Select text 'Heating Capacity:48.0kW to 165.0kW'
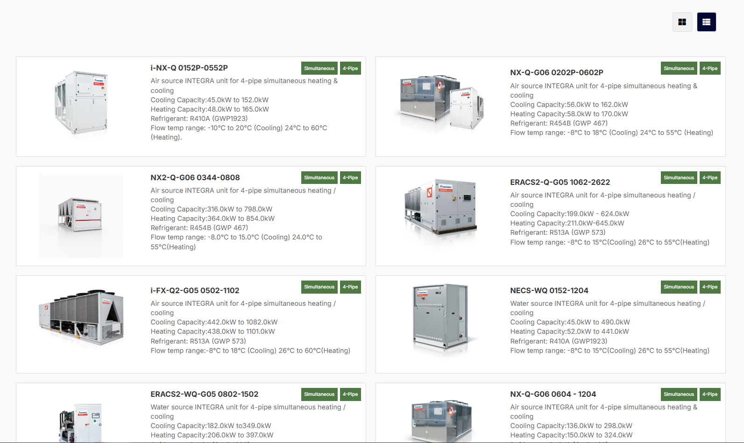This screenshot has width=744, height=443. [x=210, y=109]
